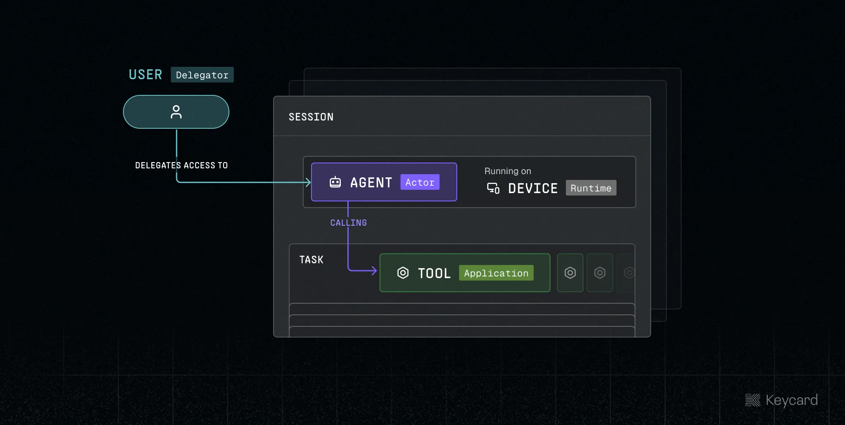Click the CALLING connector label

[349, 223]
